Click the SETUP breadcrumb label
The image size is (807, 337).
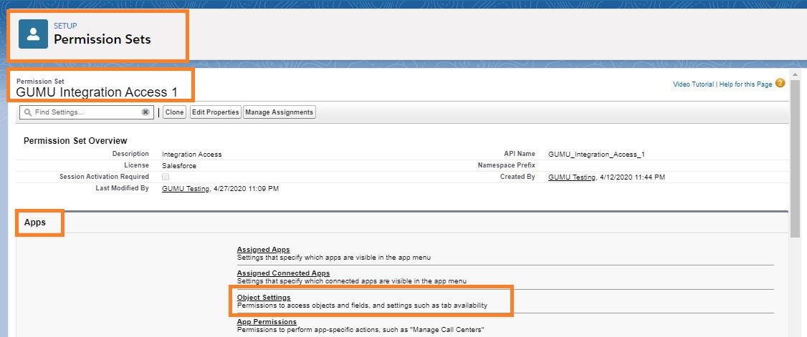click(65, 26)
